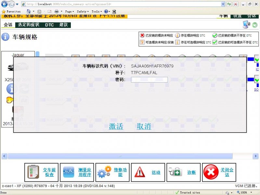Click the right arrow of horizontal scrollbar
Image resolution: width=260 pixels, height=195 pixels.
255,156
